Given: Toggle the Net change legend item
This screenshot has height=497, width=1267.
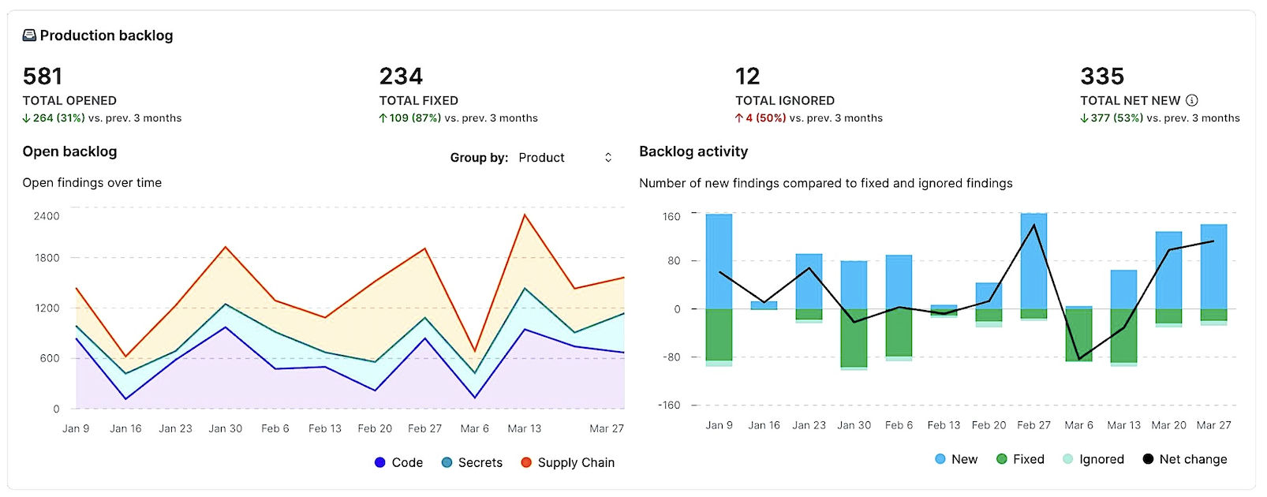Looking at the screenshot, I should pos(1185,459).
